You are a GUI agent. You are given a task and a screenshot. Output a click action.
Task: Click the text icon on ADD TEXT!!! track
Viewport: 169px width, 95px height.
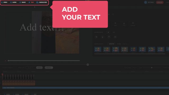pyautogui.click(x=5, y=88)
